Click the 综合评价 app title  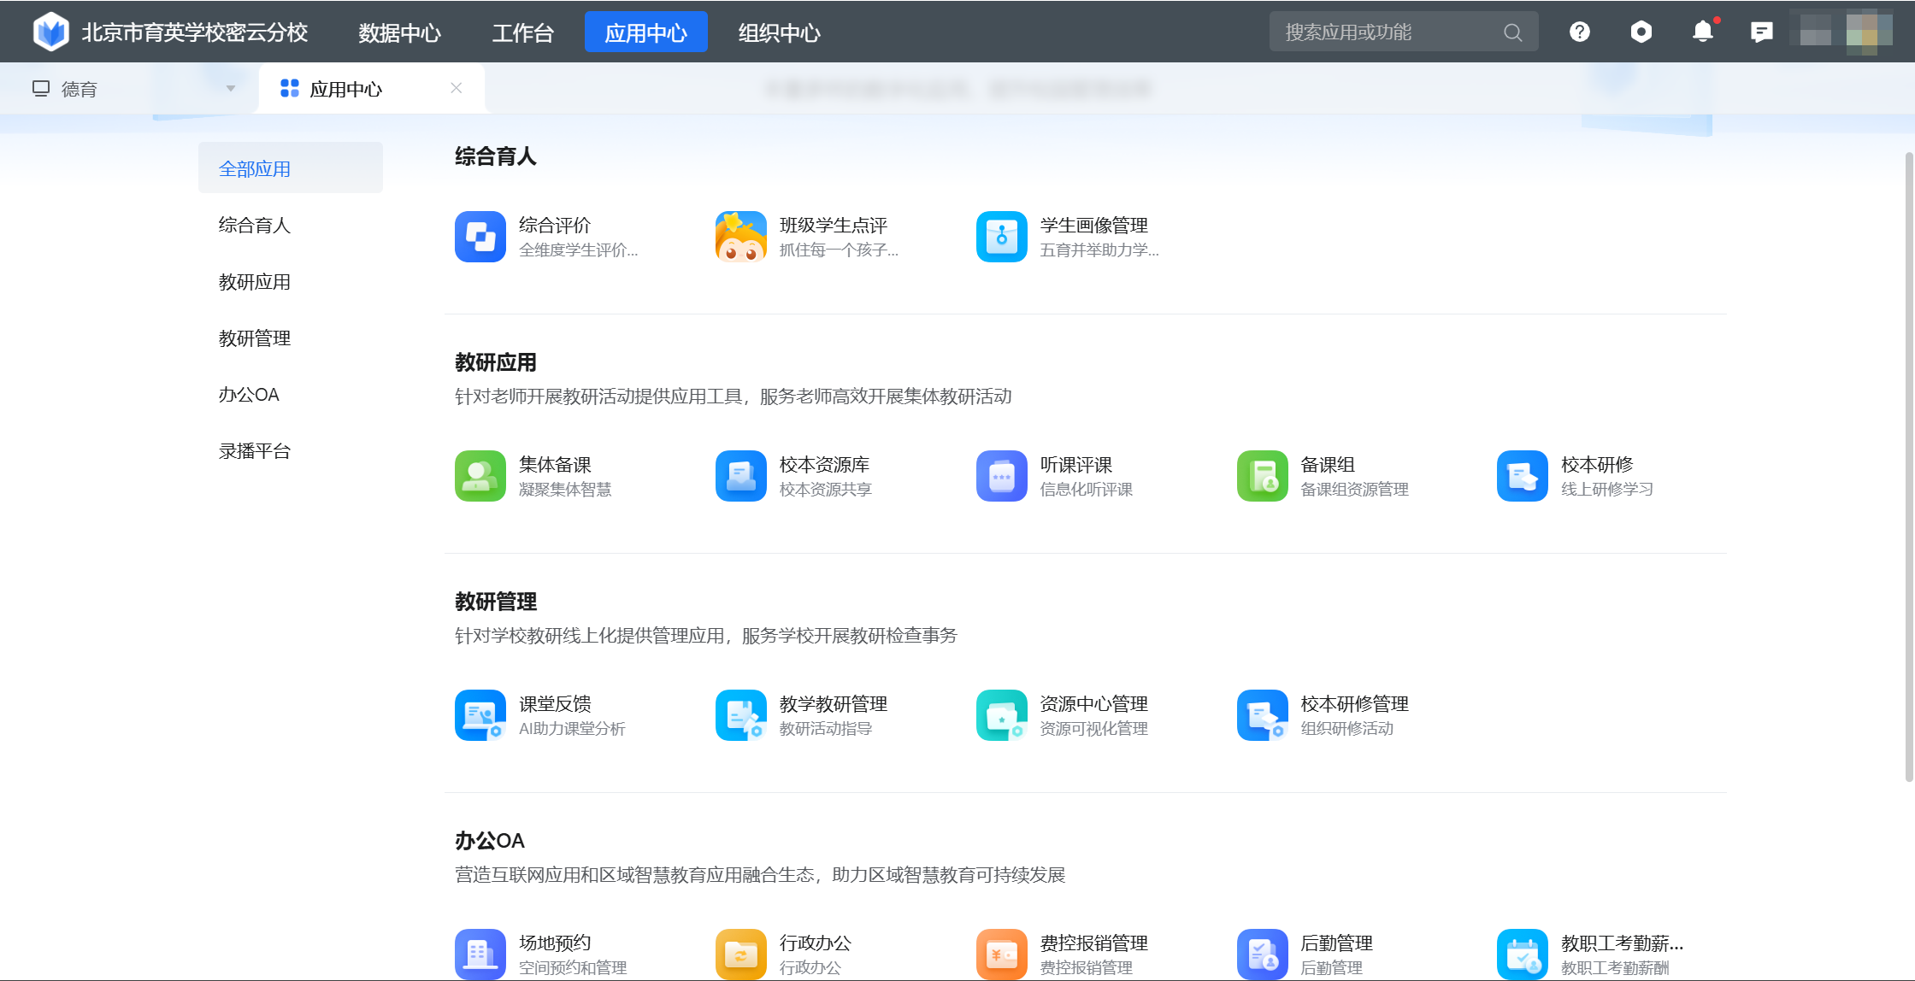[555, 225]
